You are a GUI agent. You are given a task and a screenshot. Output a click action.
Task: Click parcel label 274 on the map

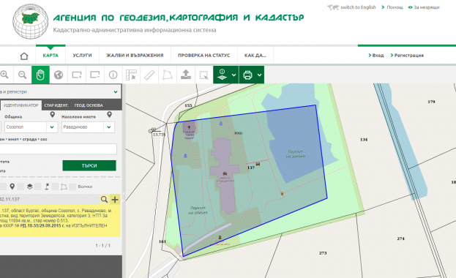(x=401, y=238)
